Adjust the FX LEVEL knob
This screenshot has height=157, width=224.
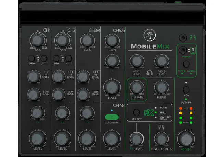(x=137, y=139)
